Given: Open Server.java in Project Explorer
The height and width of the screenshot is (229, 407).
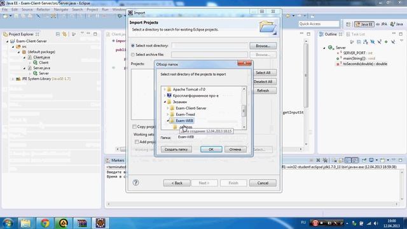Looking at the screenshot, I should (x=41, y=68).
